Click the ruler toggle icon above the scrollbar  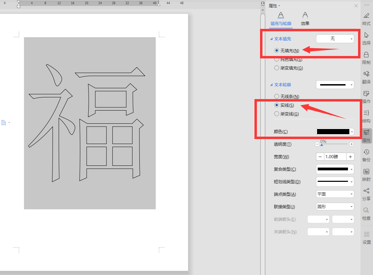(x=262, y=4)
